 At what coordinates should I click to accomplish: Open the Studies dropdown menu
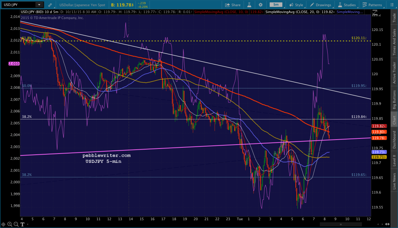(347, 5)
